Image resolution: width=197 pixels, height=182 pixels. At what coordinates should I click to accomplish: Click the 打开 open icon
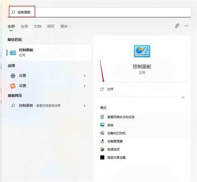tap(102, 89)
